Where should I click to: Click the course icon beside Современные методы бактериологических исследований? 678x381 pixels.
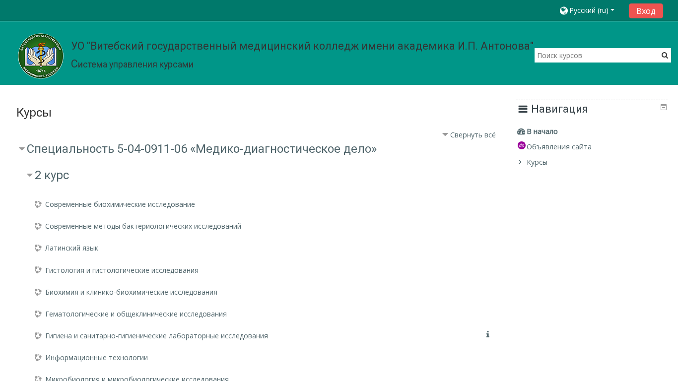[x=38, y=226]
